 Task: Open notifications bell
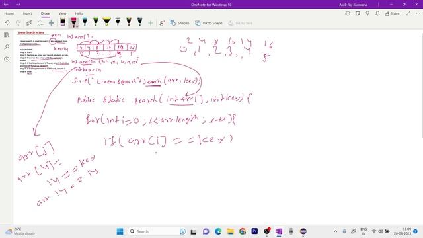[x=377, y=13]
